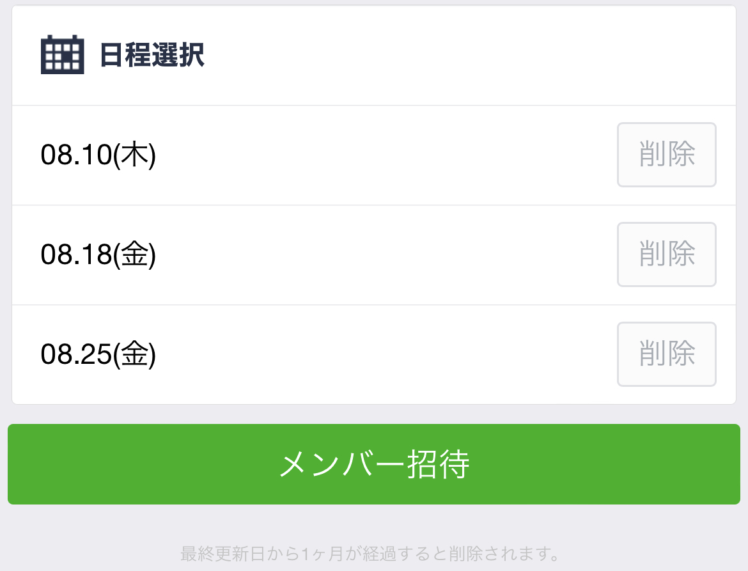Image resolution: width=748 pixels, height=571 pixels.
Task: Choose the 08.18(金) date label
Action: [98, 254]
